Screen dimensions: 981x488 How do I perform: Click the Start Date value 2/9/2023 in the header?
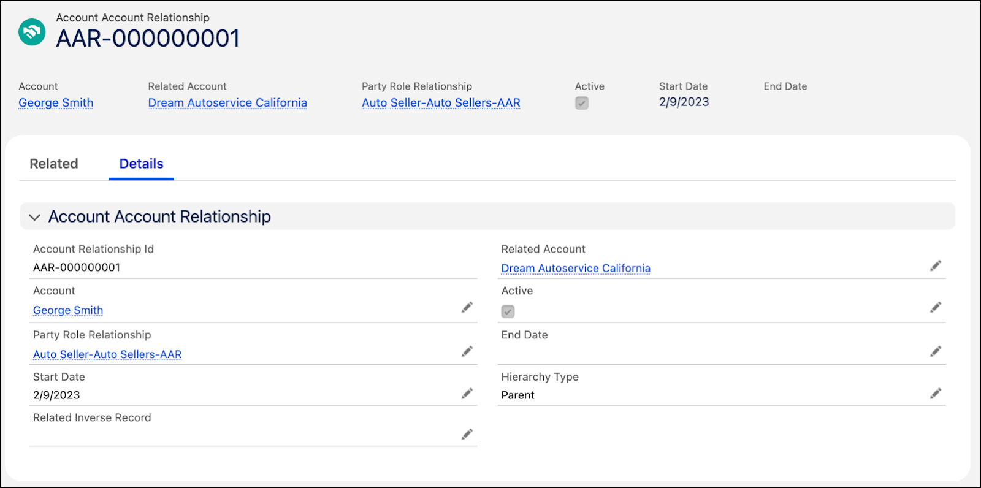[x=684, y=102]
